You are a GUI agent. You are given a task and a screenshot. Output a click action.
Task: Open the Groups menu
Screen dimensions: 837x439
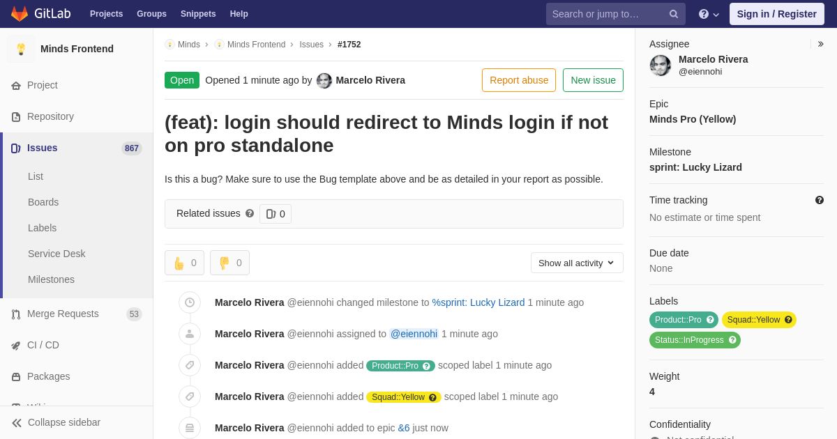tap(151, 14)
